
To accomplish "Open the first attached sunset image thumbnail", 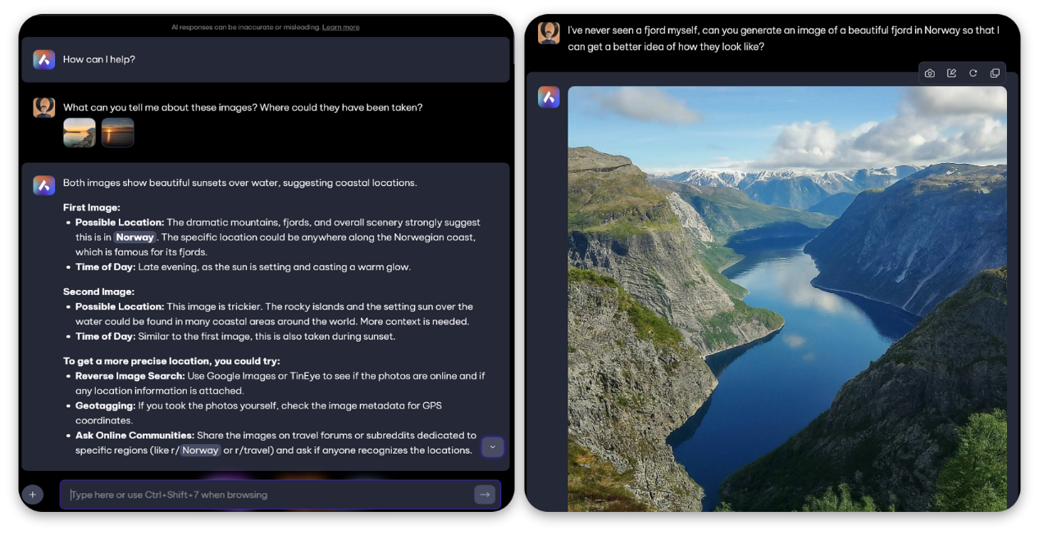I will (80, 133).
